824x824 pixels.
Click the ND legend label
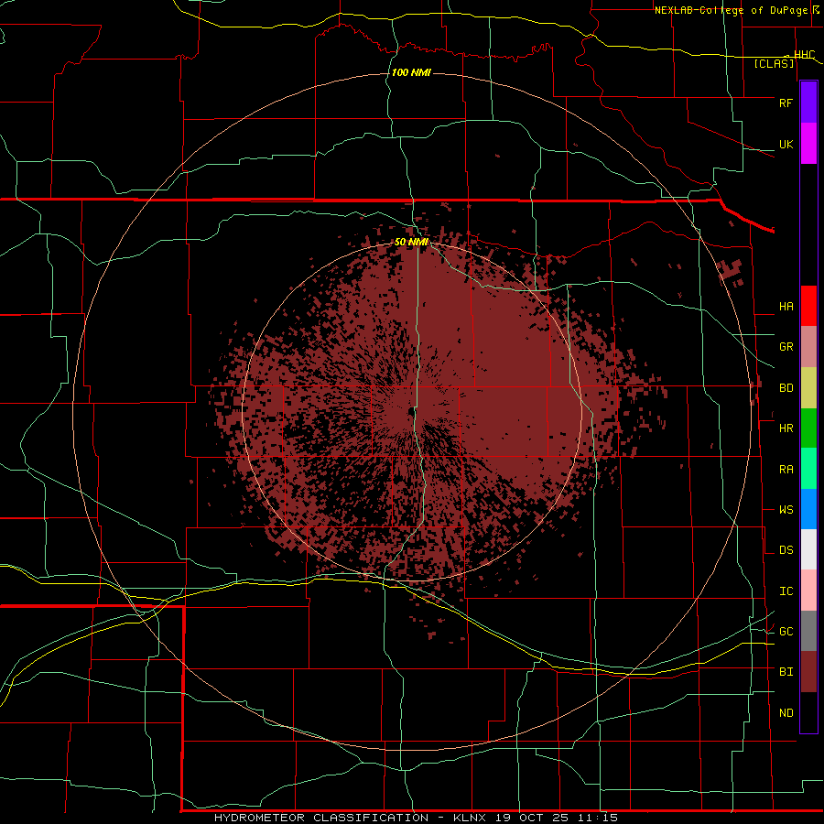[x=786, y=713]
